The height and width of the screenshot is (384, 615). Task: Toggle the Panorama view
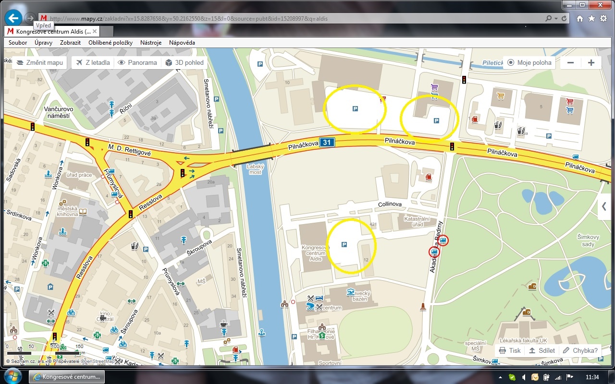tap(137, 63)
